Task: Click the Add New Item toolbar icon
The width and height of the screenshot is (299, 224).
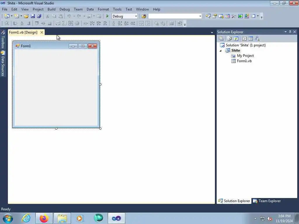Action: [x=17, y=16]
